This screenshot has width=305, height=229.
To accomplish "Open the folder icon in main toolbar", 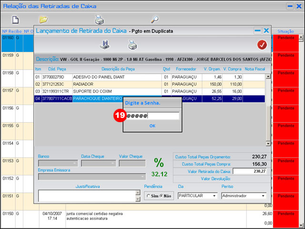I will 43,20.
